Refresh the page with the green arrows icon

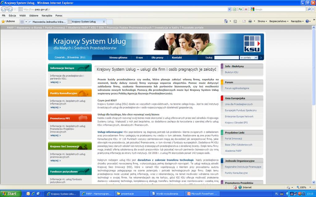click(x=240, y=9)
